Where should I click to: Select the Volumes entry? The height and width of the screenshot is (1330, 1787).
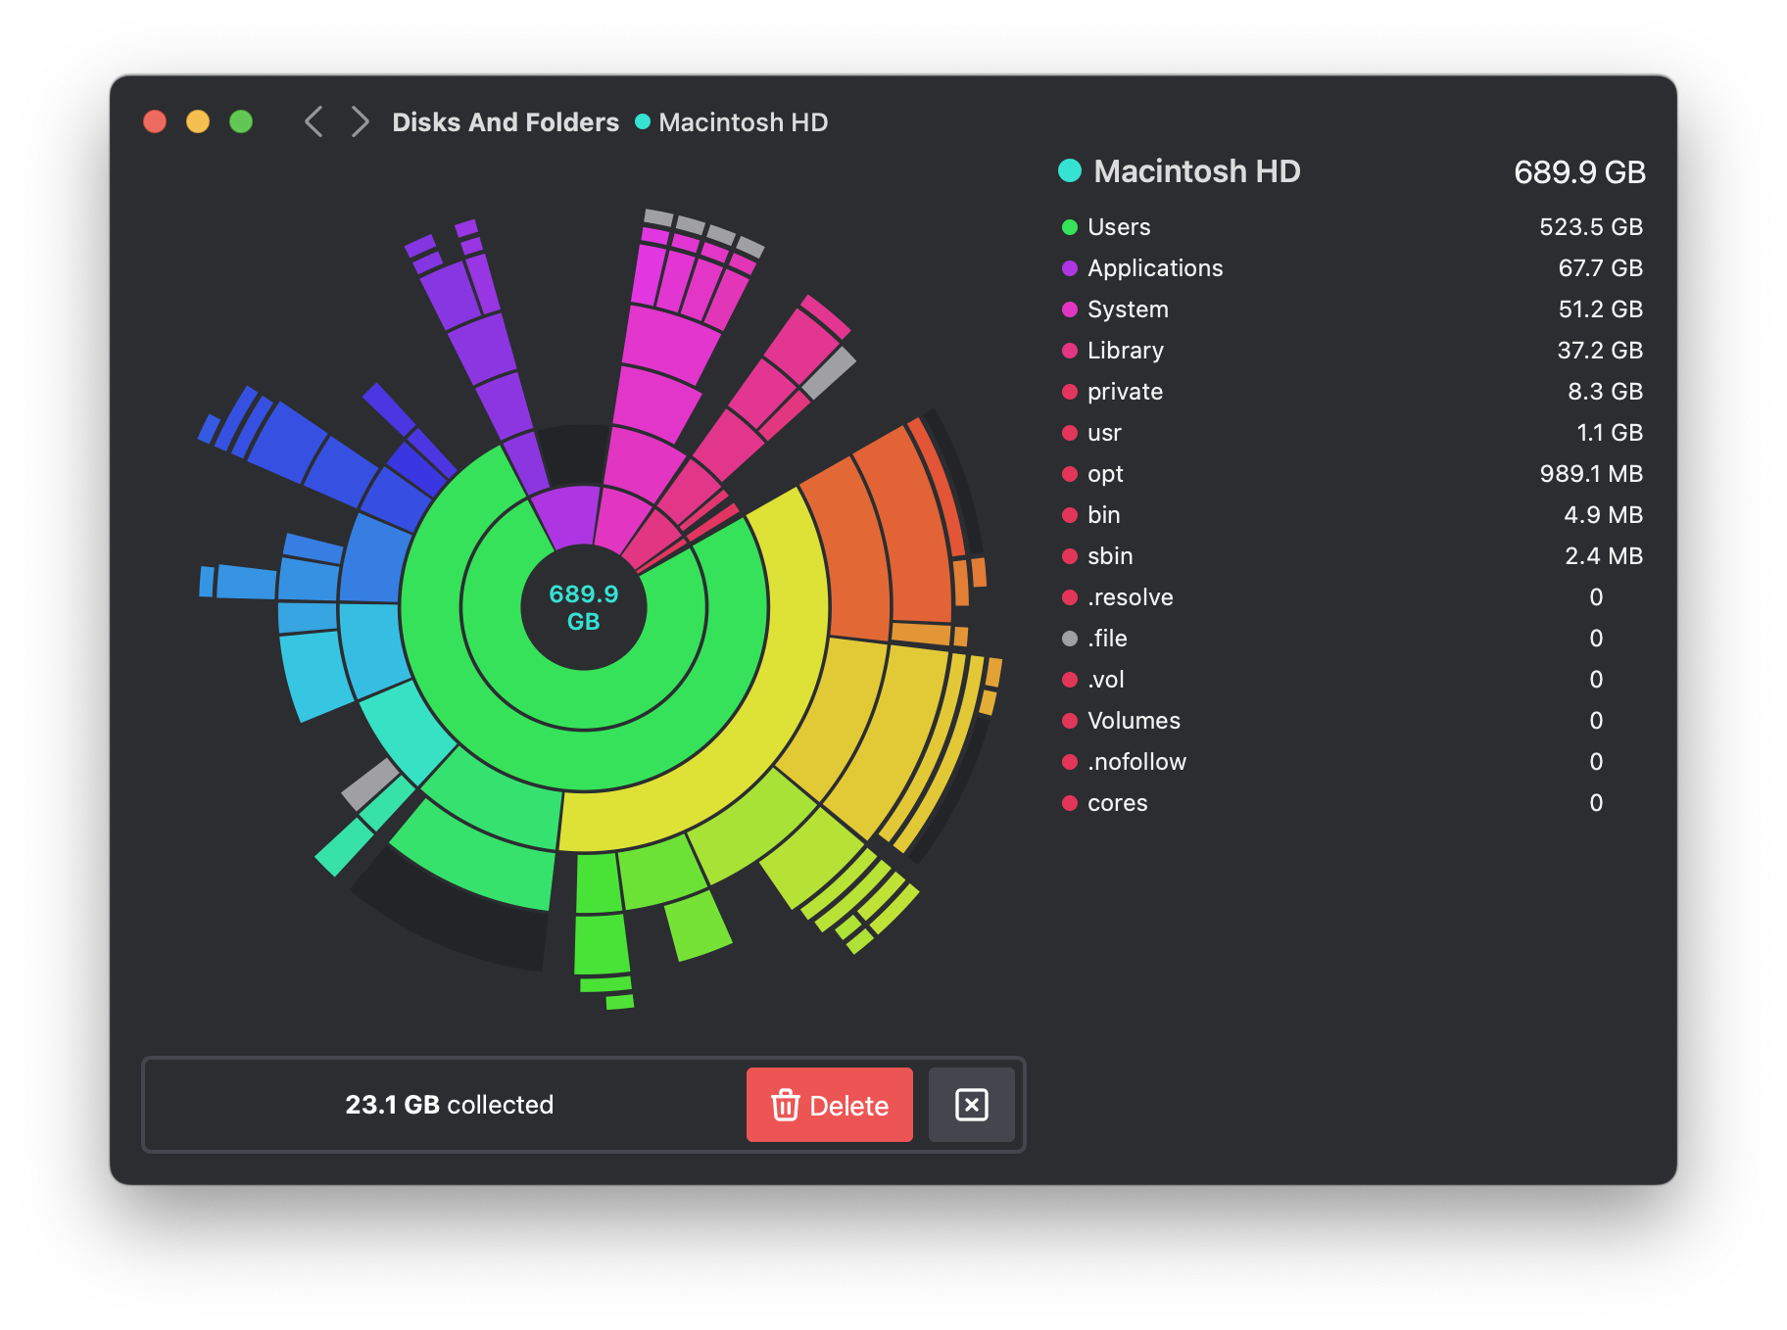point(1352,721)
